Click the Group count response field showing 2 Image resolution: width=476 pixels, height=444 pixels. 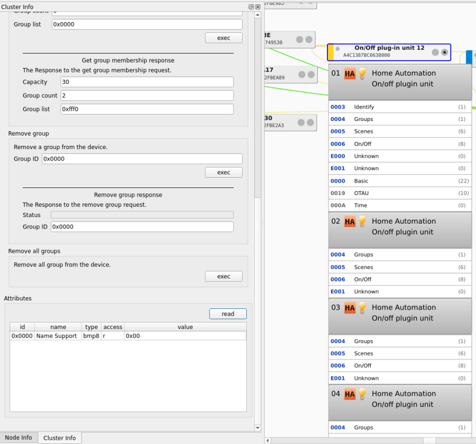148,96
